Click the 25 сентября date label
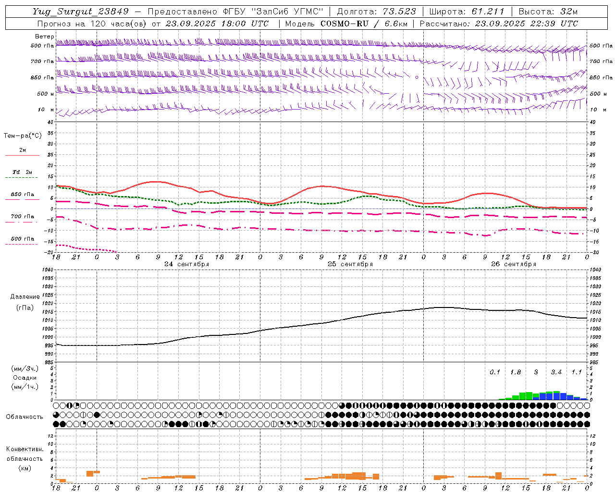 350,264
